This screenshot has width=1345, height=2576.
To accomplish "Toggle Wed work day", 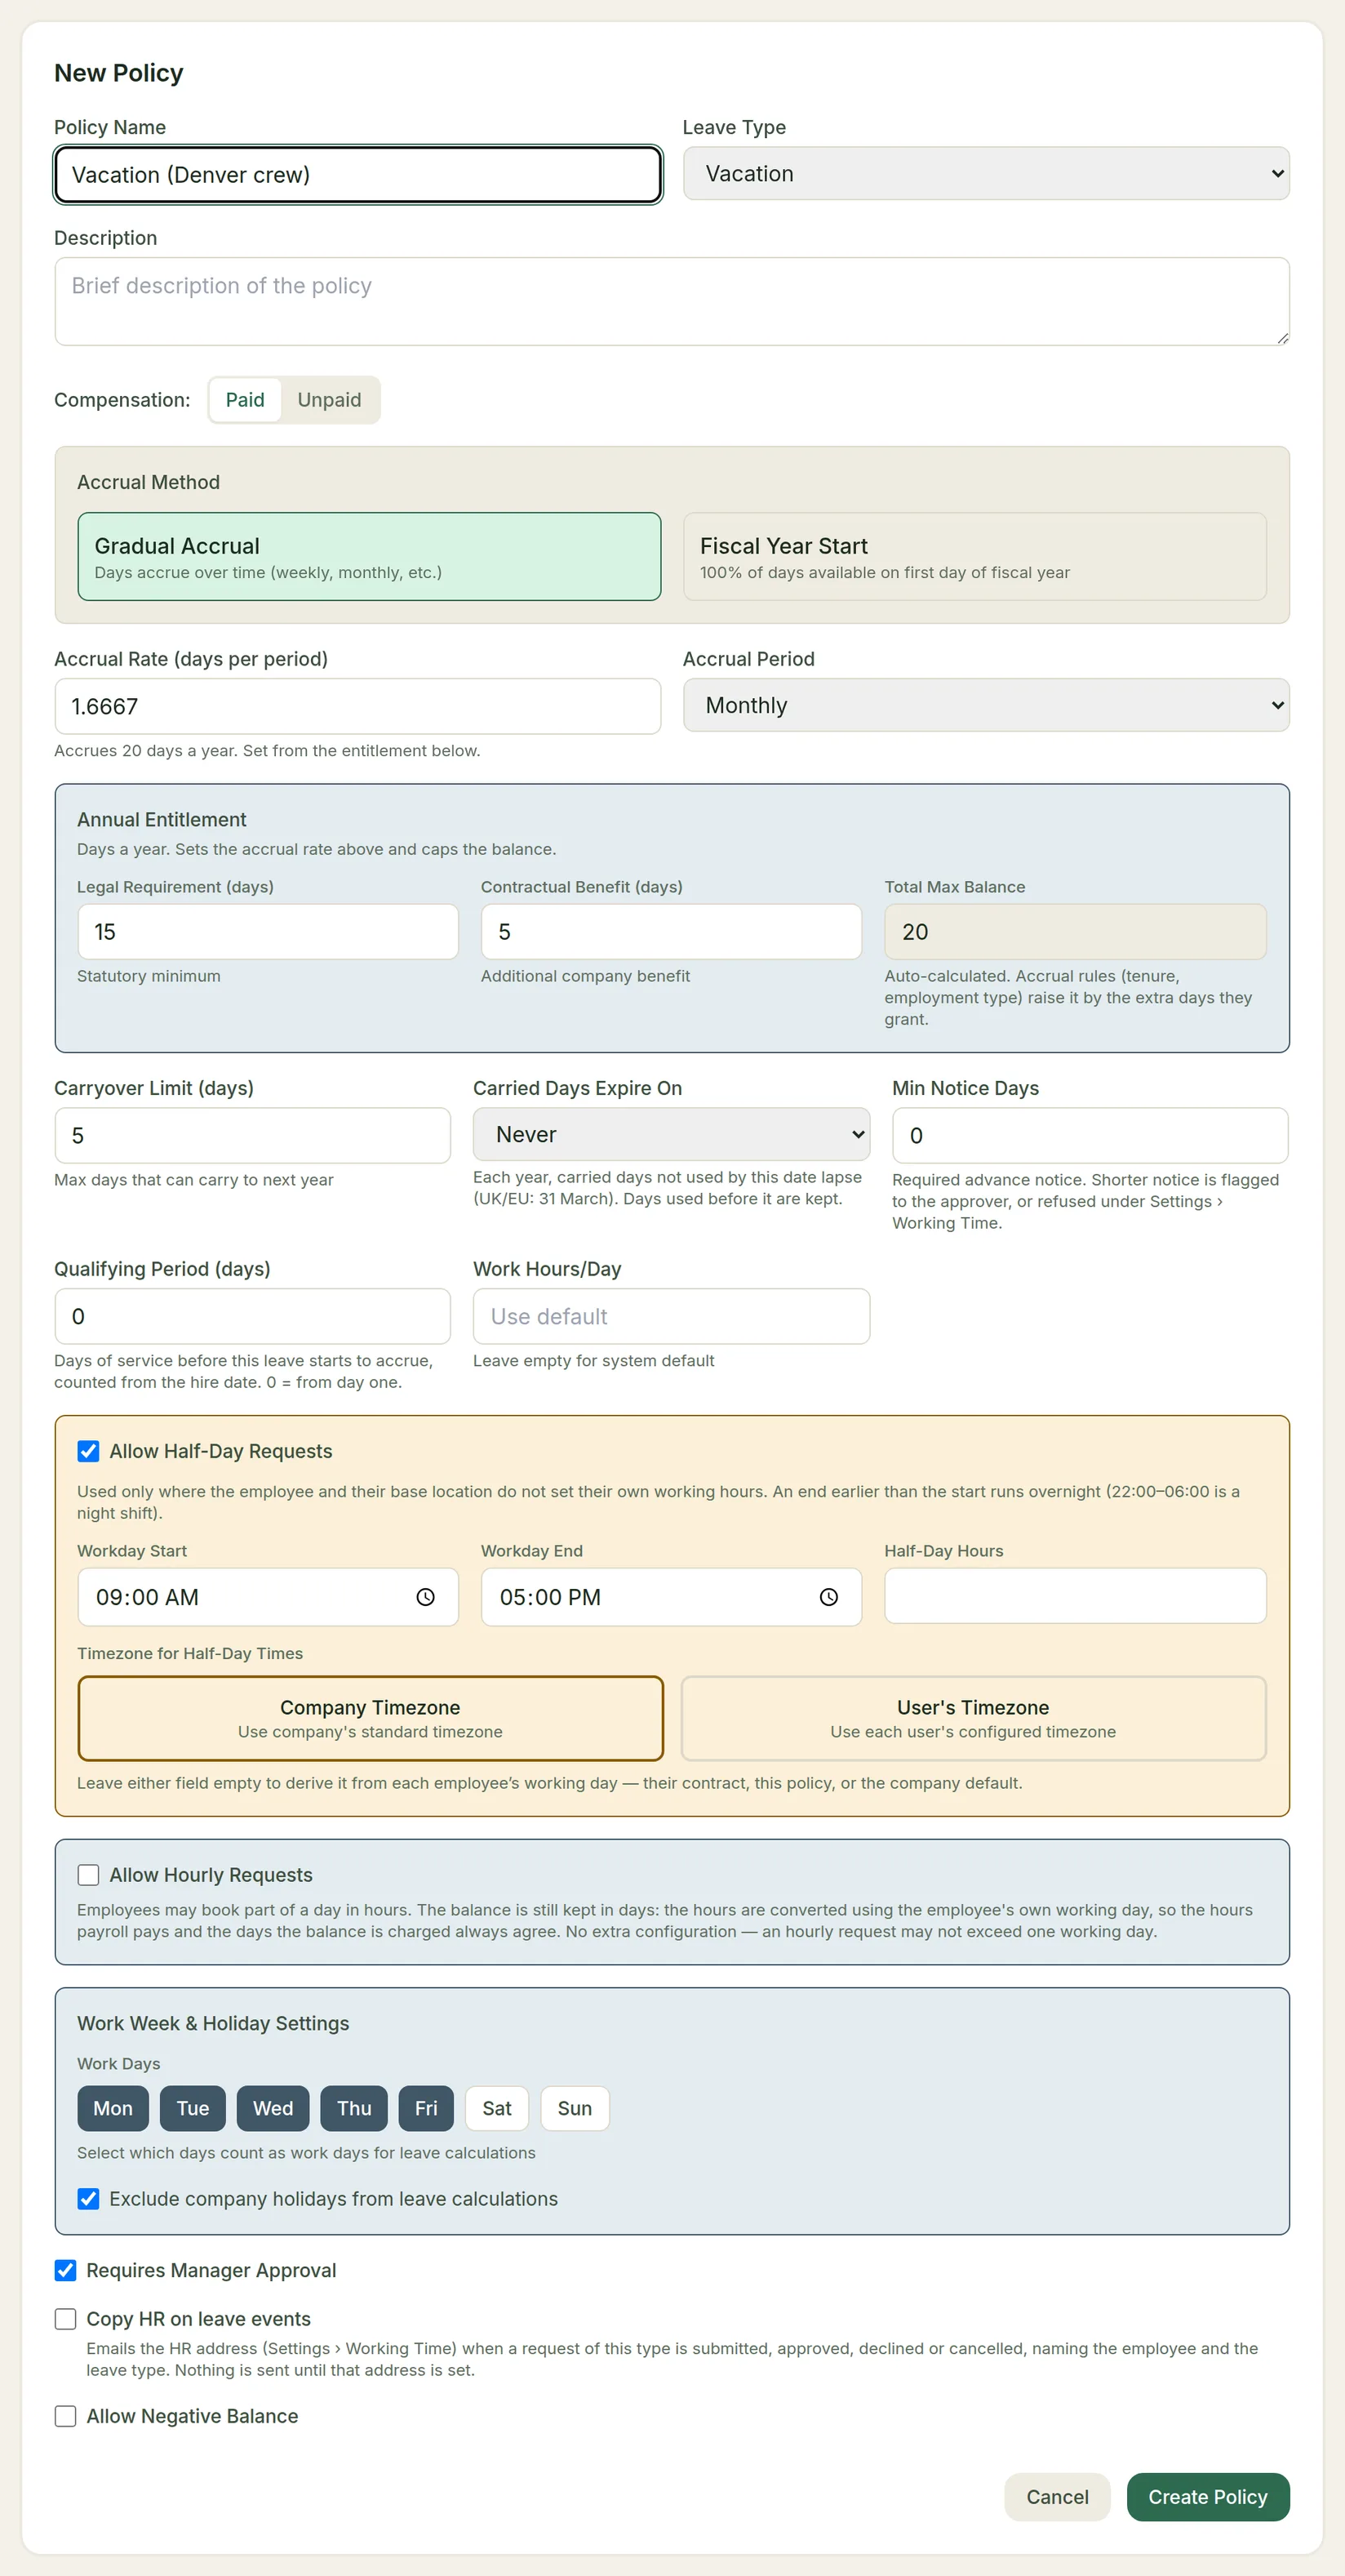I will (x=273, y=2109).
